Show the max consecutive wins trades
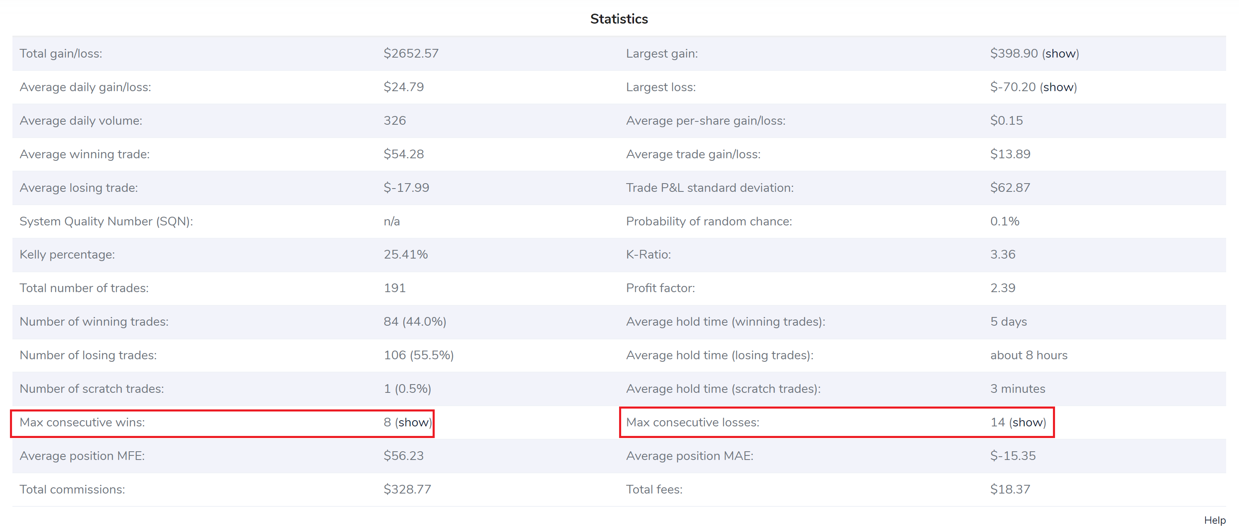Image resolution: width=1239 pixels, height=530 pixels. 413,423
